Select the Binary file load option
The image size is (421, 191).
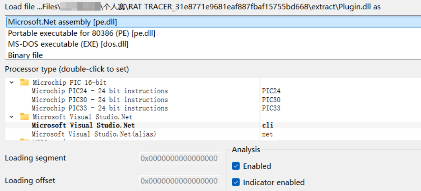click(25, 55)
